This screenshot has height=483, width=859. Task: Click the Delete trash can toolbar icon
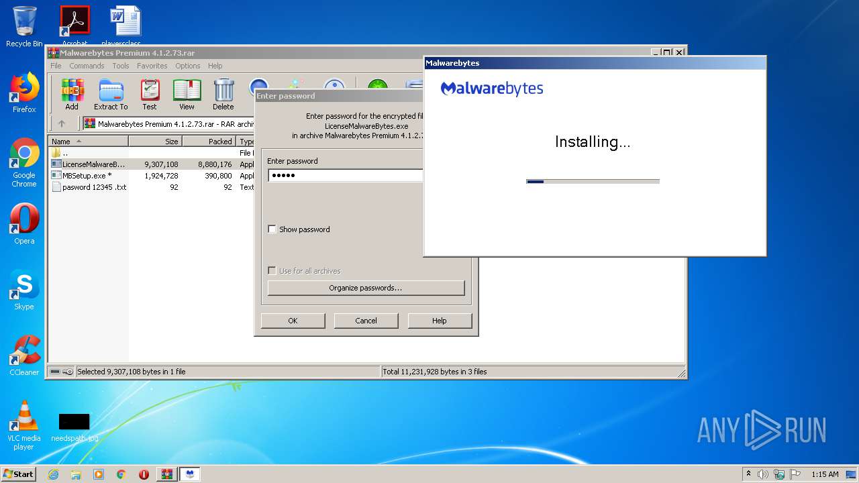tap(223, 94)
